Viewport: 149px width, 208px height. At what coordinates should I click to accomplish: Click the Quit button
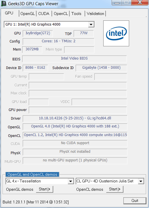[135, 201]
